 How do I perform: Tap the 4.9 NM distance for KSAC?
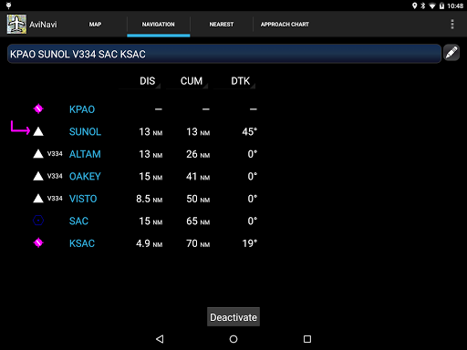[150, 243]
